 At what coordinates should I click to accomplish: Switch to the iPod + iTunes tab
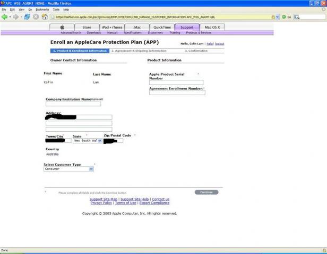pos(112,27)
